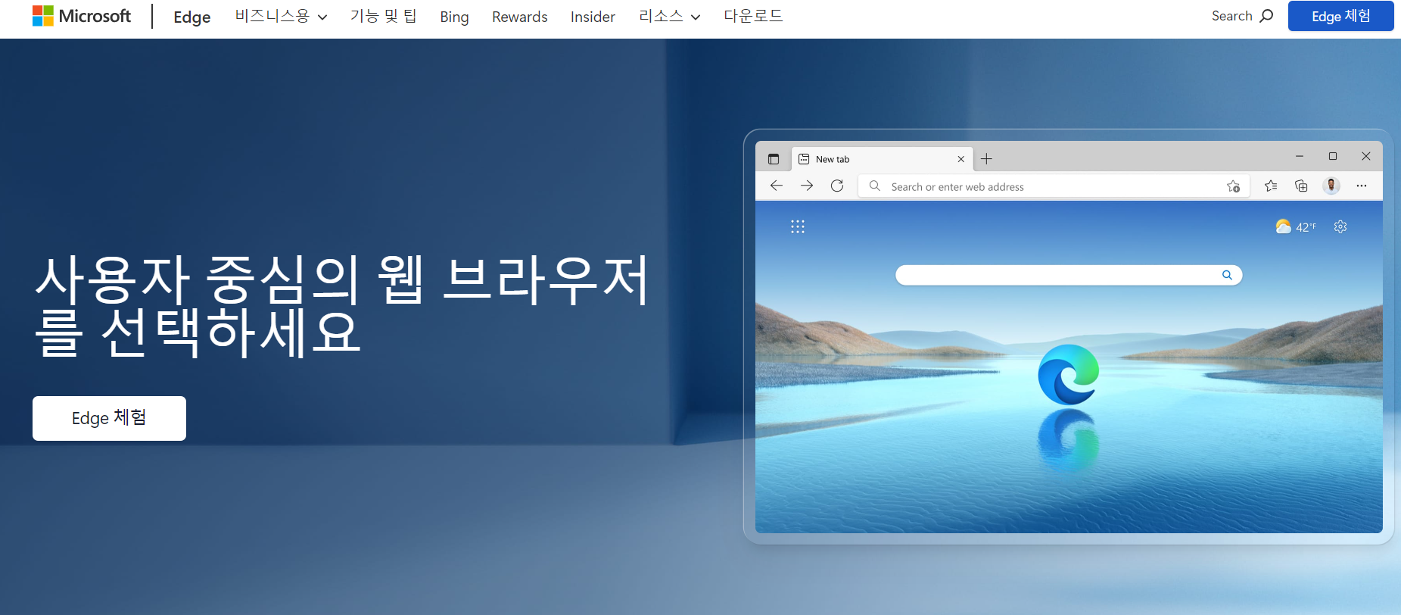Open the app launcher grid icon
The width and height of the screenshot is (1401, 615).
[x=798, y=226]
